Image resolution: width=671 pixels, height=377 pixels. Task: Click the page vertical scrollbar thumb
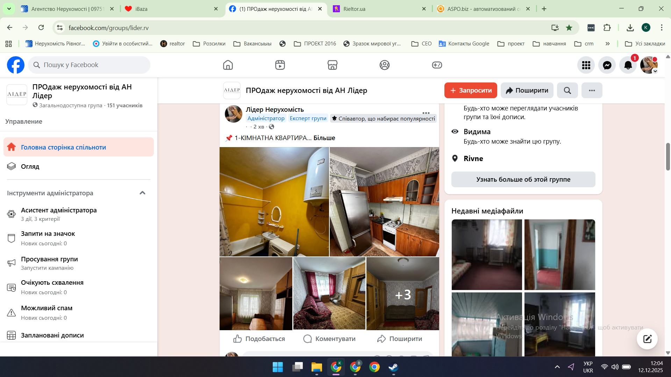point(668,157)
